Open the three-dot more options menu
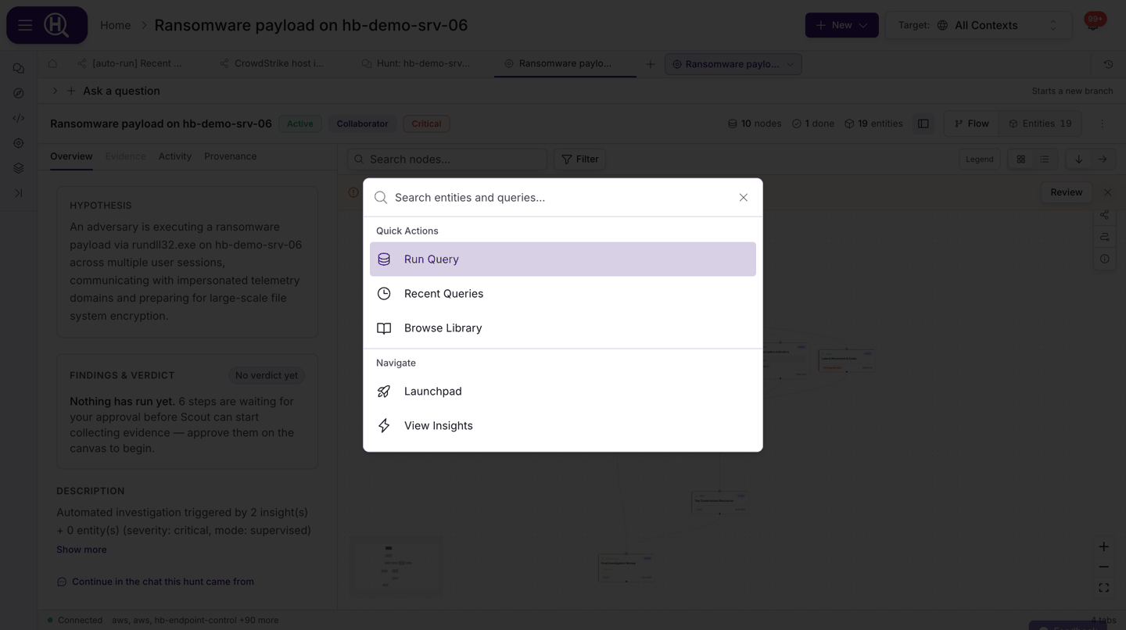The height and width of the screenshot is (630, 1126). tap(1103, 123)
